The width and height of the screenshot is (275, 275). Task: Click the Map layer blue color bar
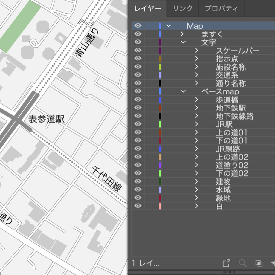tap(160, 26)
